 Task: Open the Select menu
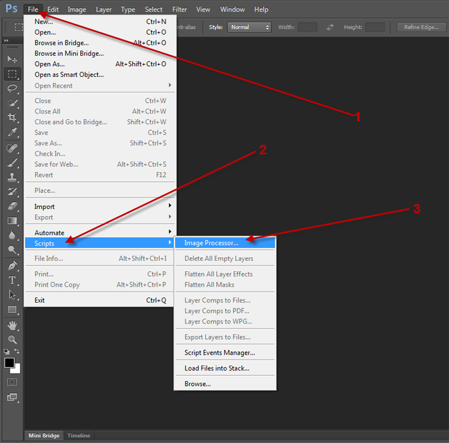pos(153,10)
